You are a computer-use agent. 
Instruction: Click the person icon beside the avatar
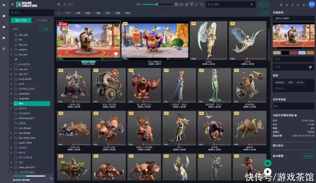304,5
